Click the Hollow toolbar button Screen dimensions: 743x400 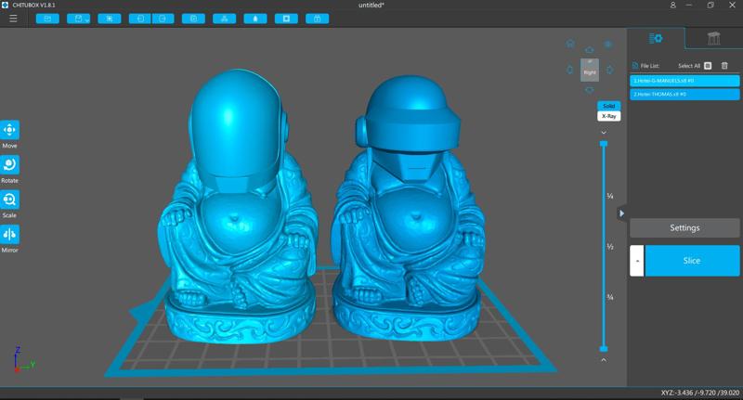pos(255,19)
